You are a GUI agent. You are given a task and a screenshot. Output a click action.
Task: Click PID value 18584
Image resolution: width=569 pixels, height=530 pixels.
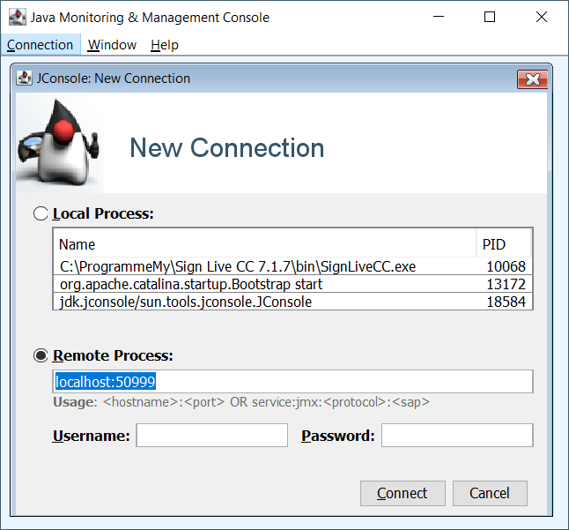pyautogui.click(x=506, y=302)
